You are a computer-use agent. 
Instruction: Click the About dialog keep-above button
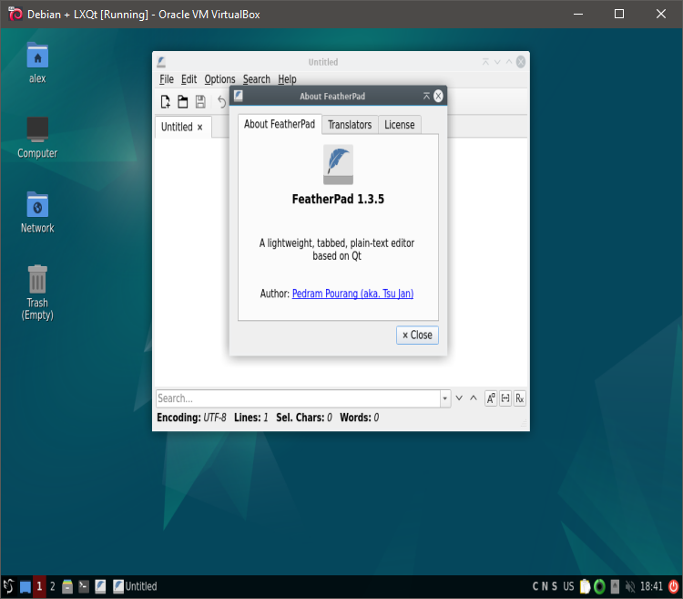426,96
